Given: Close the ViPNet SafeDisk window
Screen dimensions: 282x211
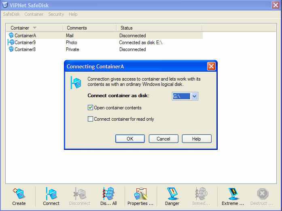Looking at the screenshot, I should [x=276, y=5].
